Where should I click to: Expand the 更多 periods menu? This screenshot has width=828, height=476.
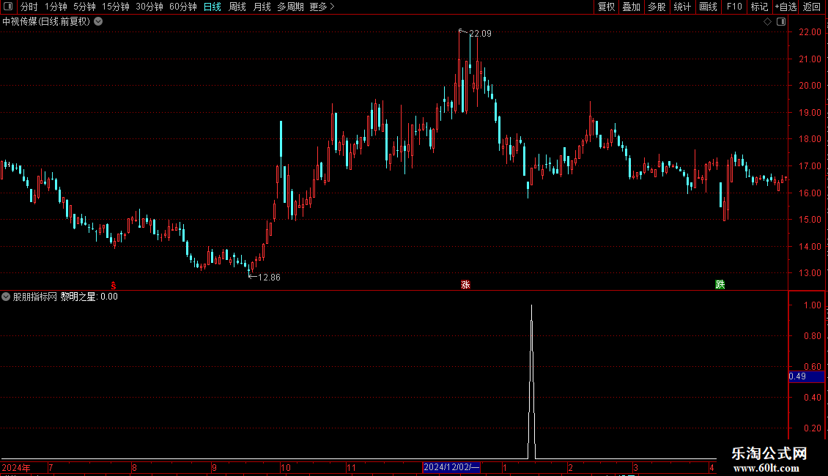[x=322, y=7]
